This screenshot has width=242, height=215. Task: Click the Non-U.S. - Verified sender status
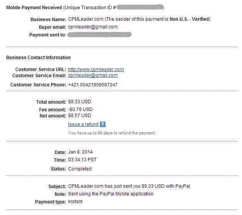pyautogui.click(x=190, y=19)
